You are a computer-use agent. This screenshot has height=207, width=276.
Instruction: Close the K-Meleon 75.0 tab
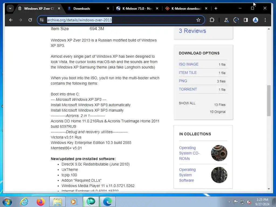[157, 8]
